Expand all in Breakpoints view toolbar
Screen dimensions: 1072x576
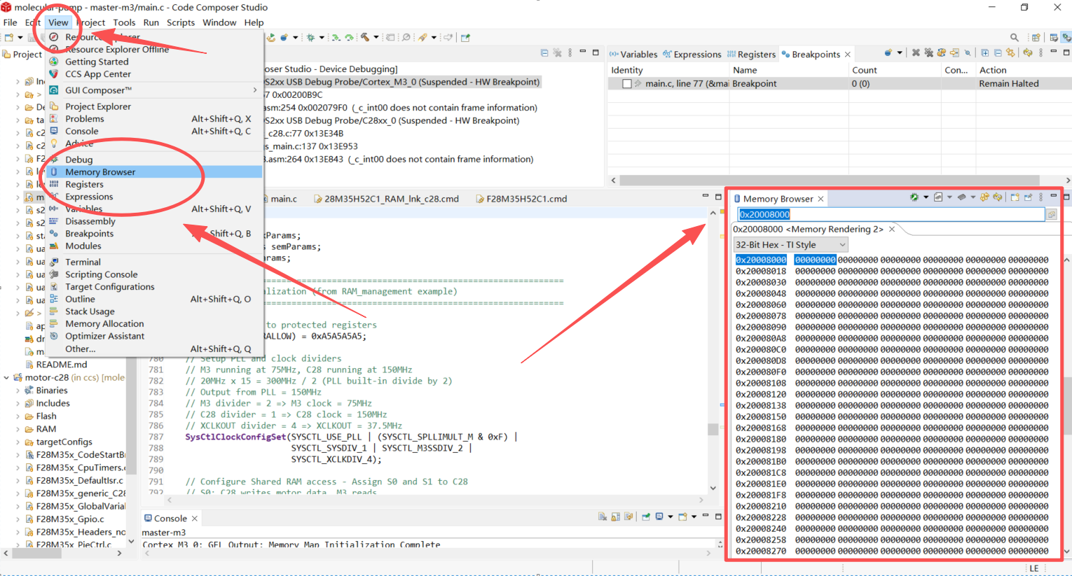tap(985, 53)
